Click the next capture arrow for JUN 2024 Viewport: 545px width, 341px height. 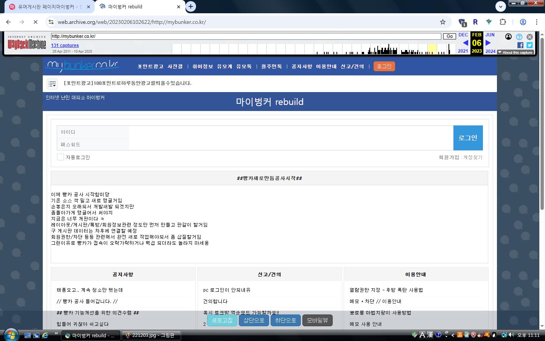pyautogui.click(x=488, y=43)
